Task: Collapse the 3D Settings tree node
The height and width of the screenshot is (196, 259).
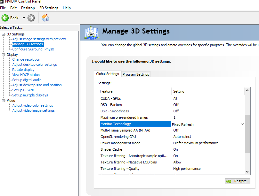Action: [x=4, y=34]
